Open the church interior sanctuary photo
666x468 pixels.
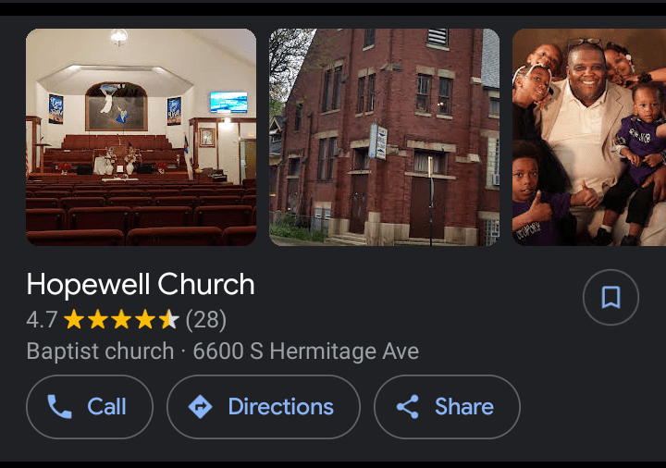pyautogui.click(x=141, y=137)
